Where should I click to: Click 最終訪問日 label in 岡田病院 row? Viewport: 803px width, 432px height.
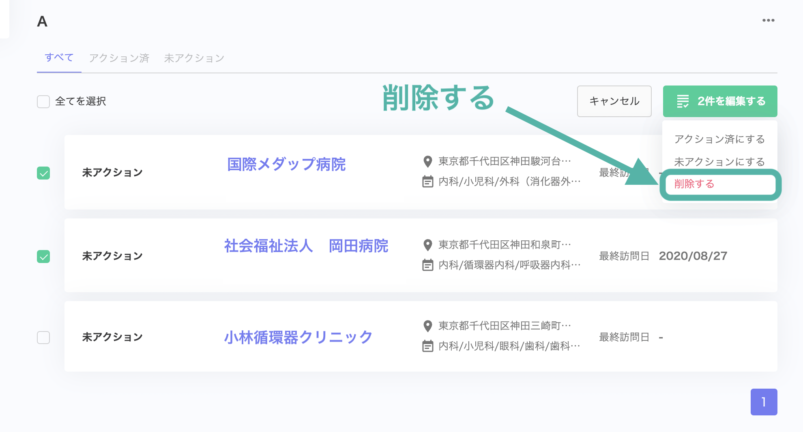pyautogui.click(x=625, y=256)
